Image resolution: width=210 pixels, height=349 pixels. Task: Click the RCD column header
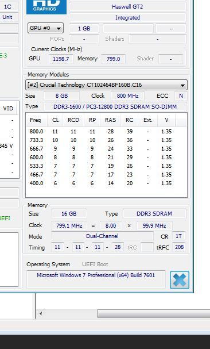(x=73, y=120)
